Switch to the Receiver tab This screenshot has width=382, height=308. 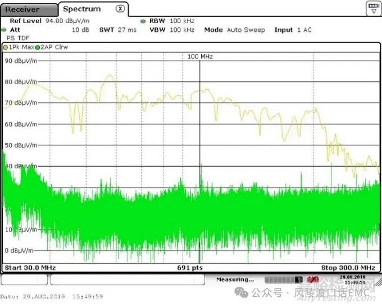tap(22, 9)
